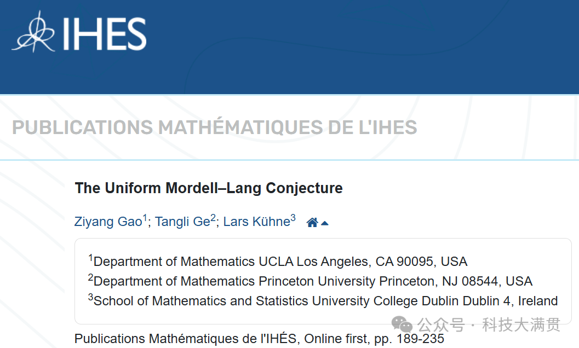
Task: Open author Lars Kühne's link
Action: click(256, 222)
